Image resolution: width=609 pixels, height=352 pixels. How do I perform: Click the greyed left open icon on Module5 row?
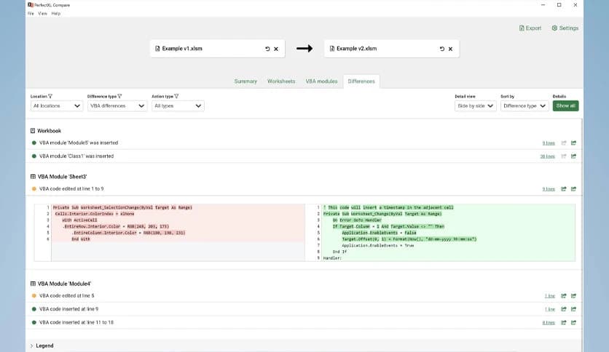tap(564, 143)
